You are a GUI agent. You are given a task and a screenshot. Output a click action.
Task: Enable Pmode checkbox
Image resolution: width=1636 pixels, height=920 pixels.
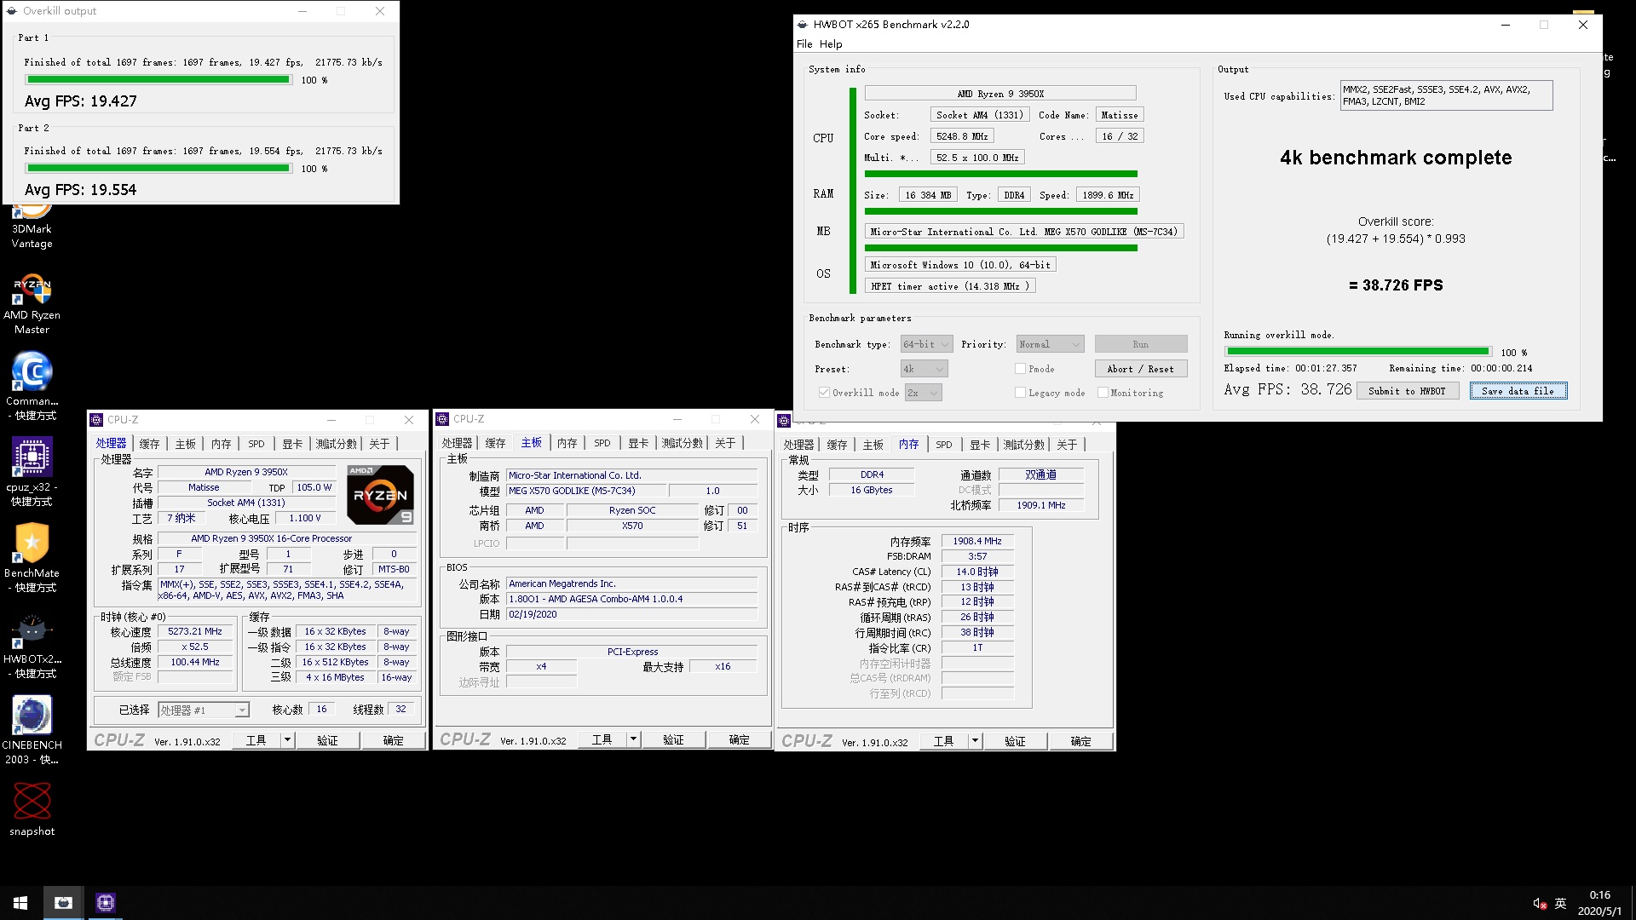pyautogui.click(x=1020, y=369)
